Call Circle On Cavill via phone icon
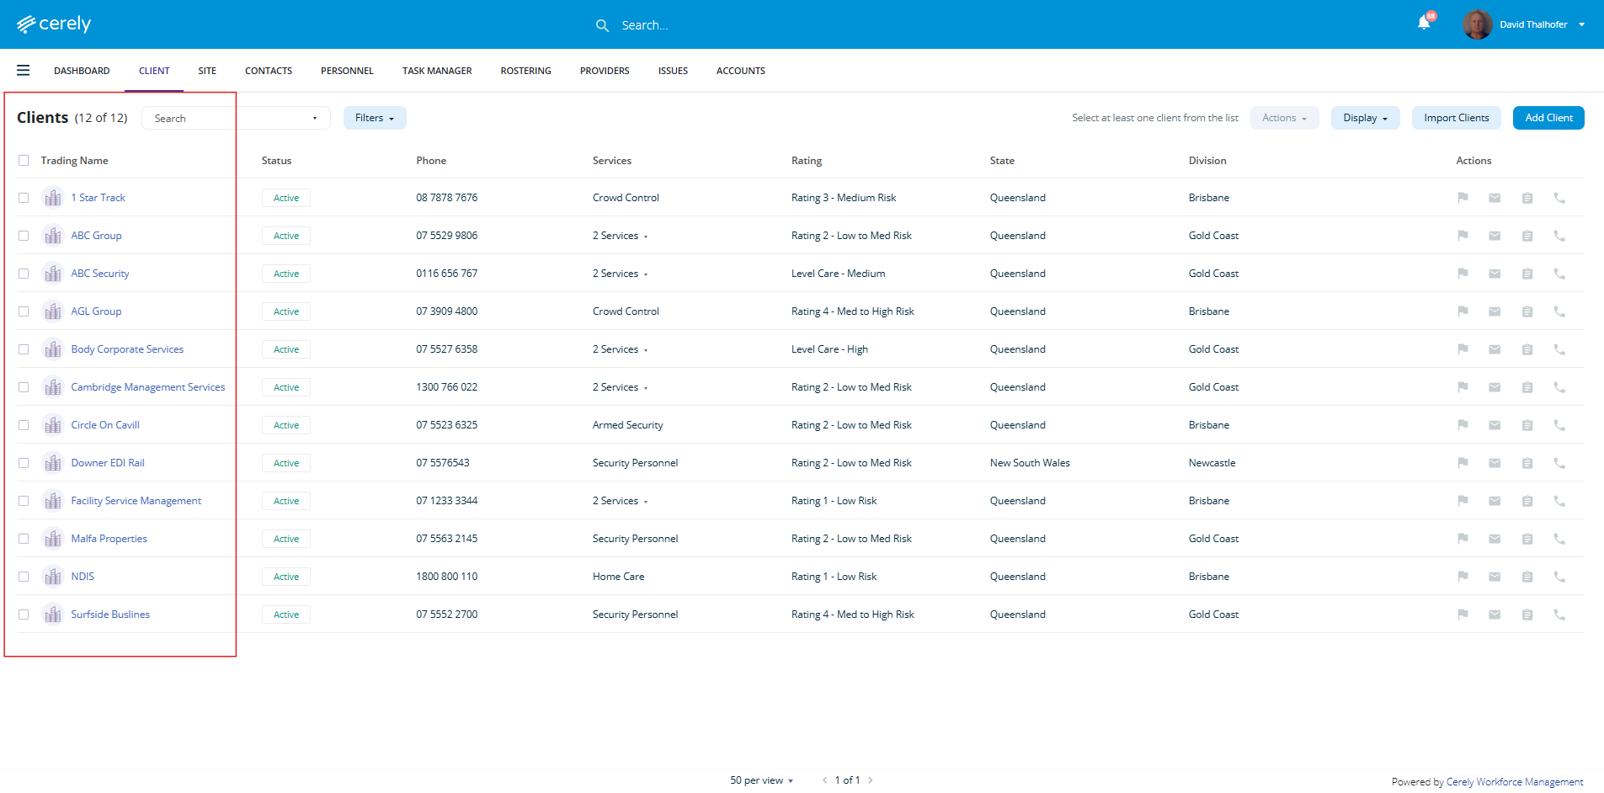 (x=1559, y=425)
